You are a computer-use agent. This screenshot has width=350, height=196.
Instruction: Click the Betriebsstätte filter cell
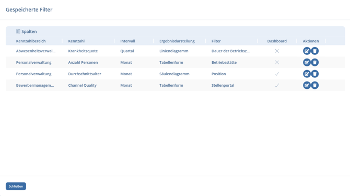(224, 62)
